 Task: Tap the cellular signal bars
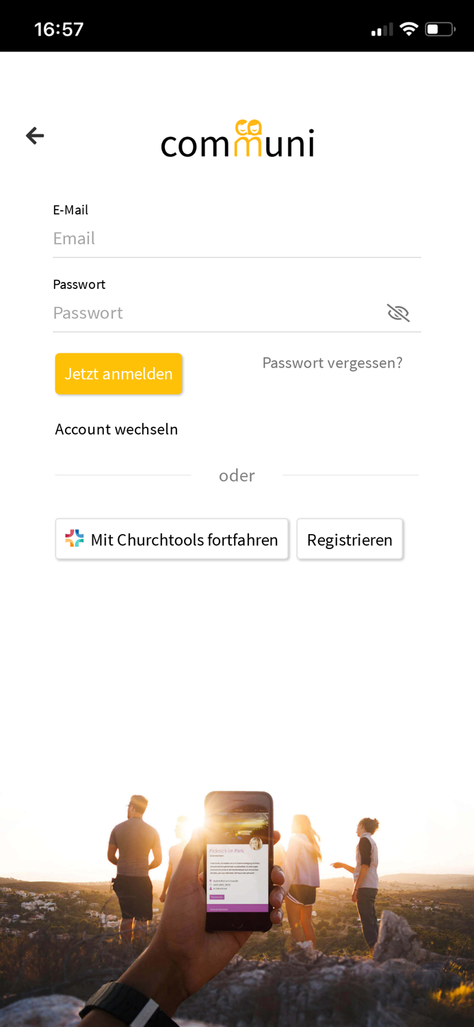pyautogui.click(x=381, y=28)
